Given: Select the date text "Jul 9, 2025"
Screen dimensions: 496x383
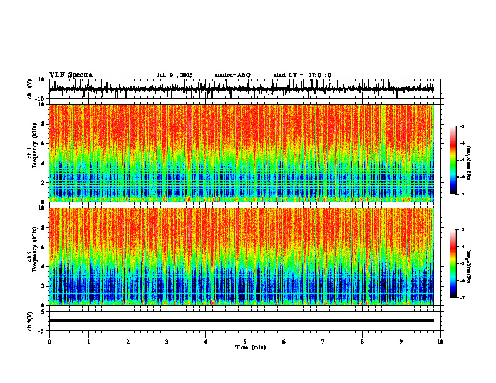Looking at the screenshot, I should coord(175,75).
